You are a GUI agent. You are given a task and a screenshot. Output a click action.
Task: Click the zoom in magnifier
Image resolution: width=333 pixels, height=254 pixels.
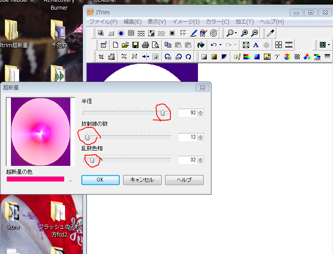(x=244, y=33)
